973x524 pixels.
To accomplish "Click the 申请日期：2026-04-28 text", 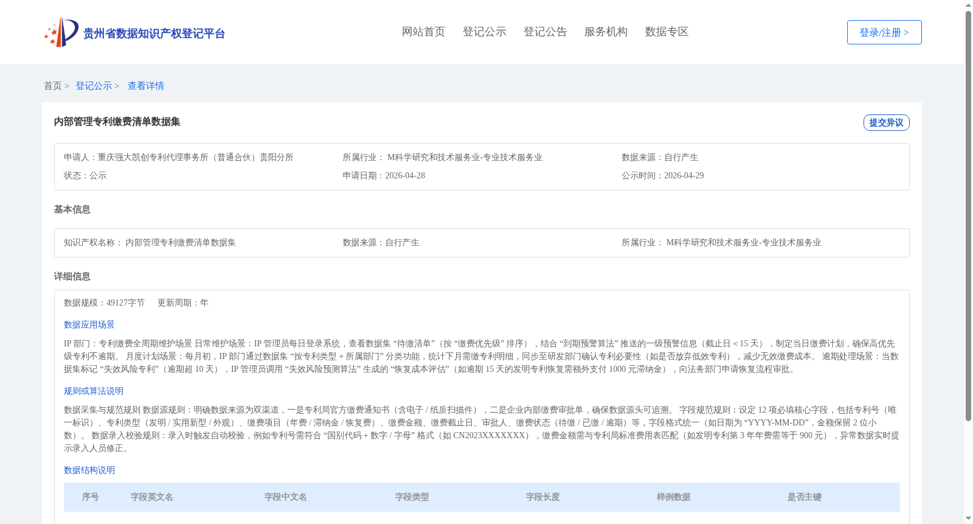I will 384,175.
